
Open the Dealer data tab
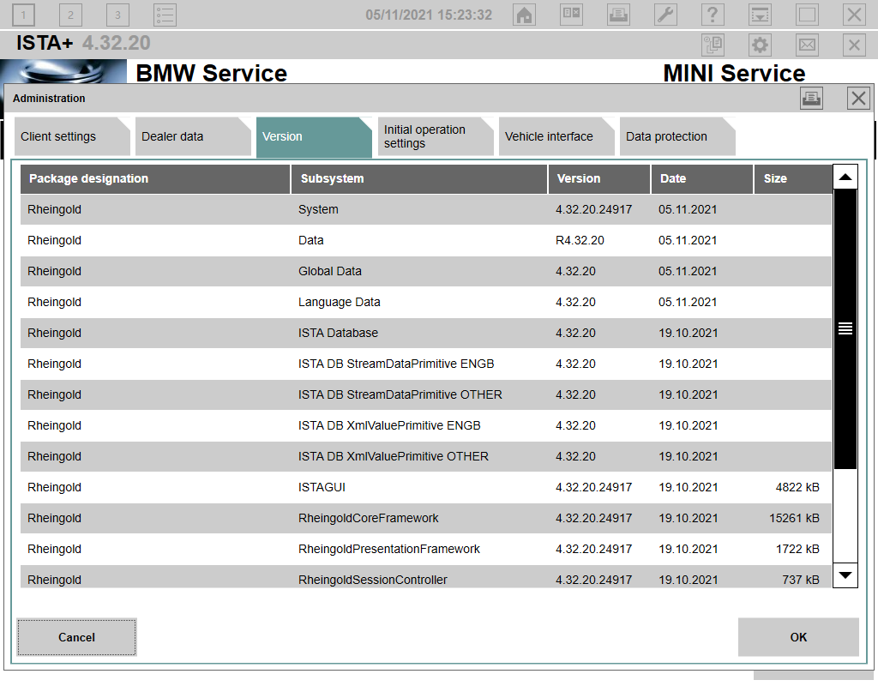pos(193,136)
